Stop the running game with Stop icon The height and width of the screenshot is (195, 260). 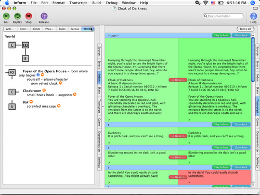[x=29, y=16]
